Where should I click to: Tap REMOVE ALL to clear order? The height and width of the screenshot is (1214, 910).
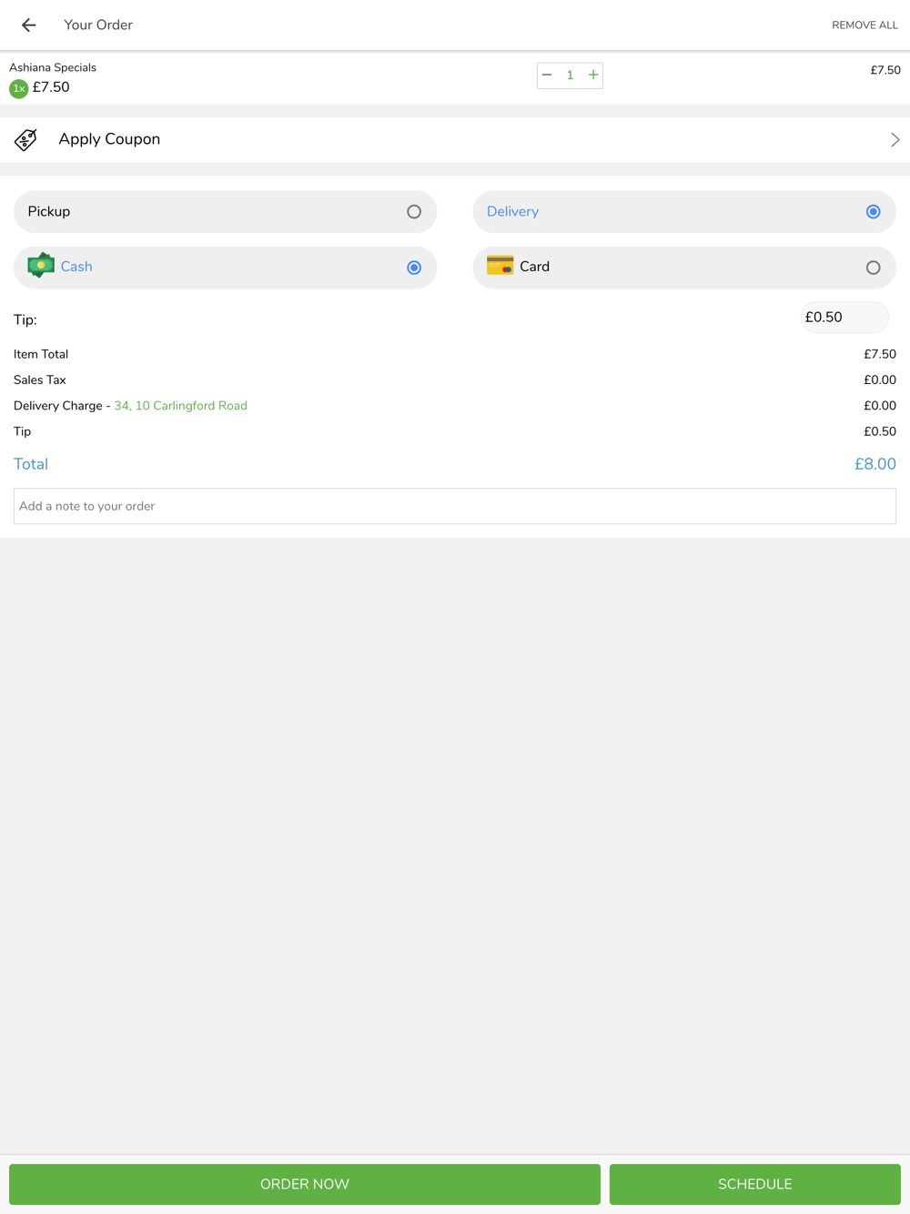coord(864,25)
